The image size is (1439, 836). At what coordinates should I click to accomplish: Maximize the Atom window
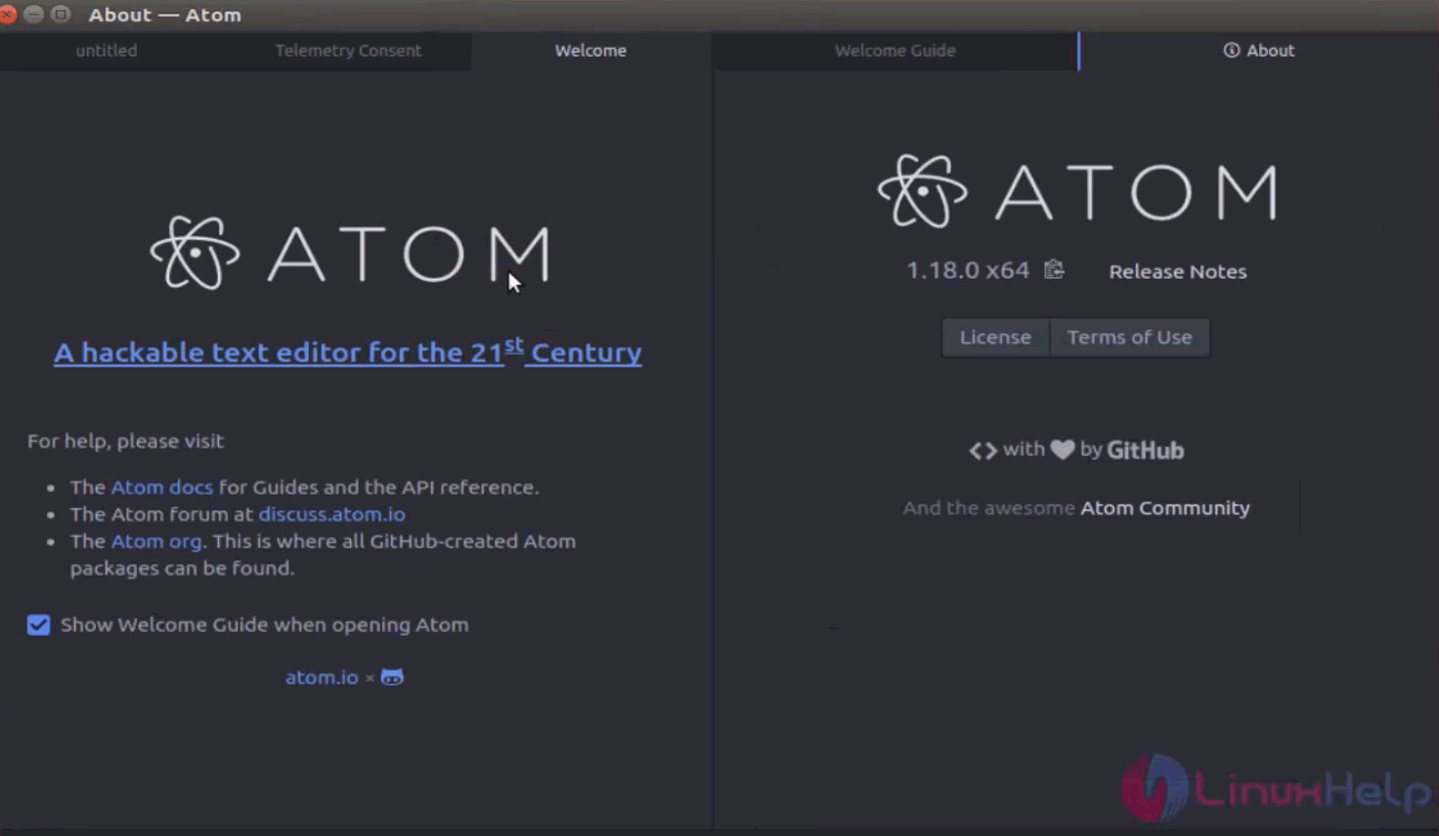click(61, 14)
